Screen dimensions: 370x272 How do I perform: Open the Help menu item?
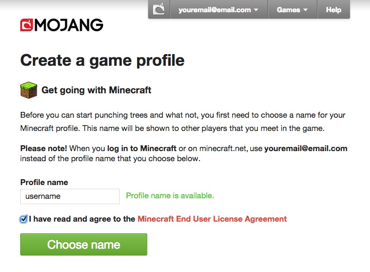click(333, 10)
